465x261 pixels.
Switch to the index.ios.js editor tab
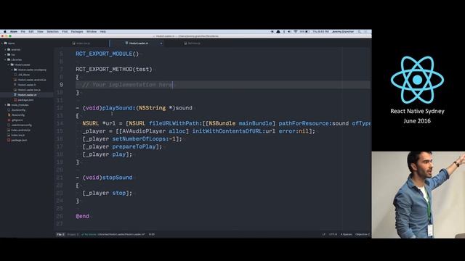point(81,43)
